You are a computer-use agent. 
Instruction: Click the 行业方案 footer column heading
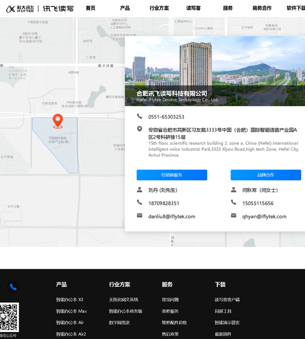coord(119,285)
